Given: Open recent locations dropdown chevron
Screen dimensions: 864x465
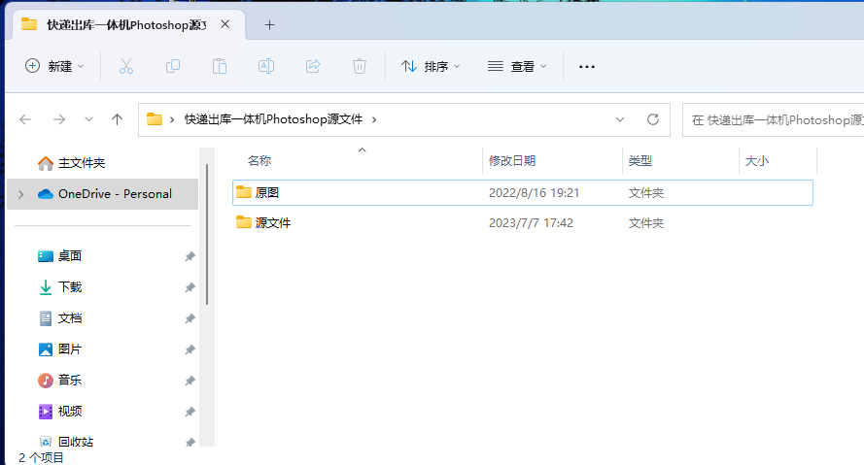Looking at the screenshot, I should pos(88,119).
